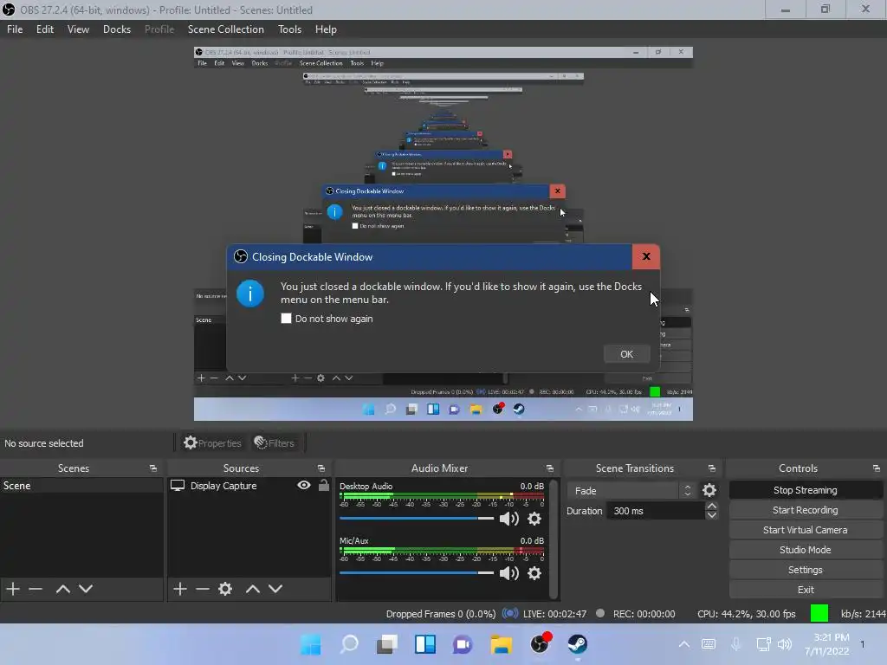Confirm the dialog with OK
This screenshot has width=887, height=665.
click(x=627, y=354)
